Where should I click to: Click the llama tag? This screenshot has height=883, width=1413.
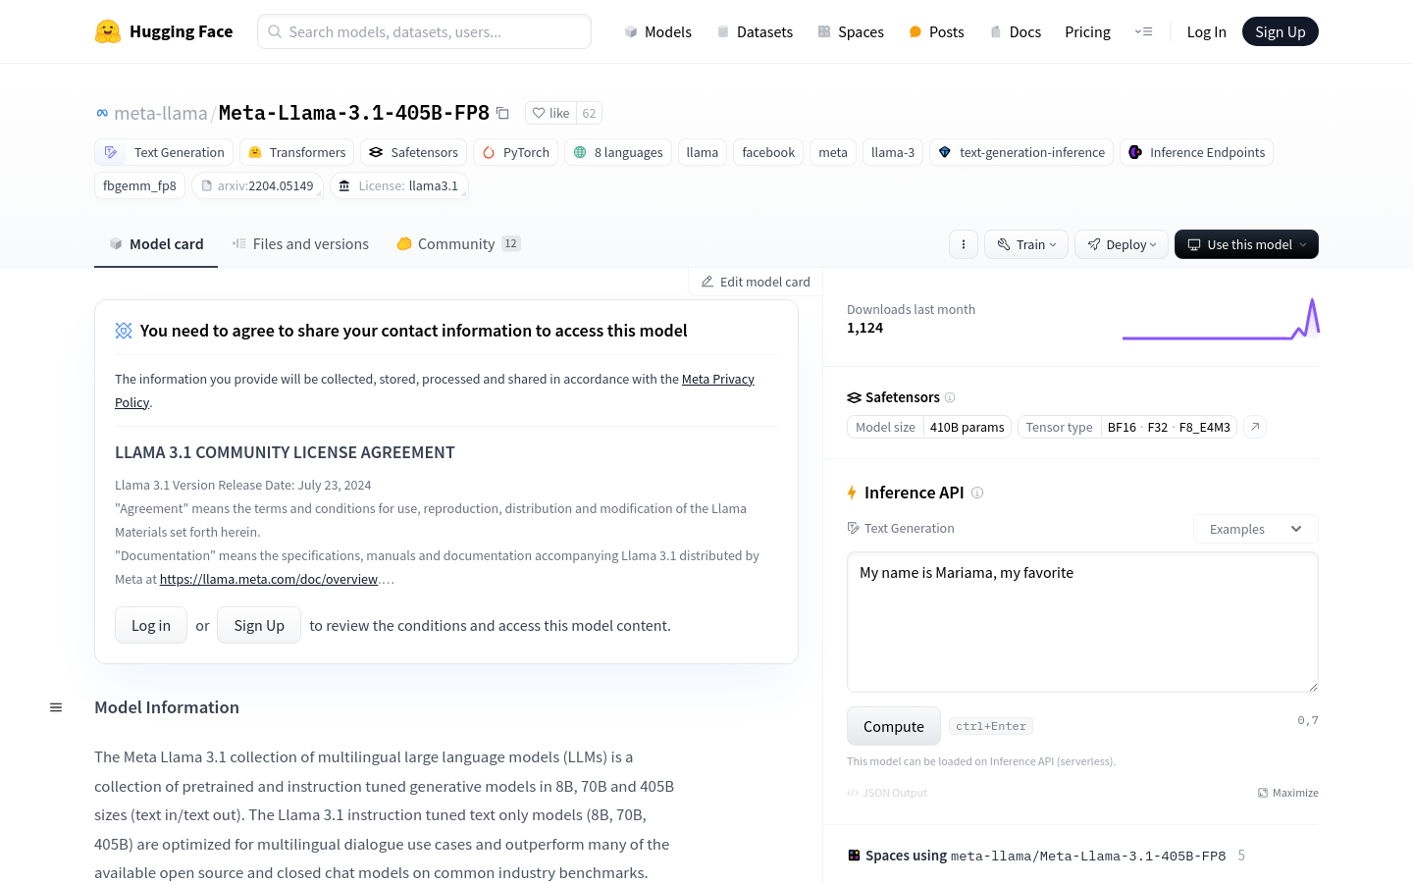703,152
